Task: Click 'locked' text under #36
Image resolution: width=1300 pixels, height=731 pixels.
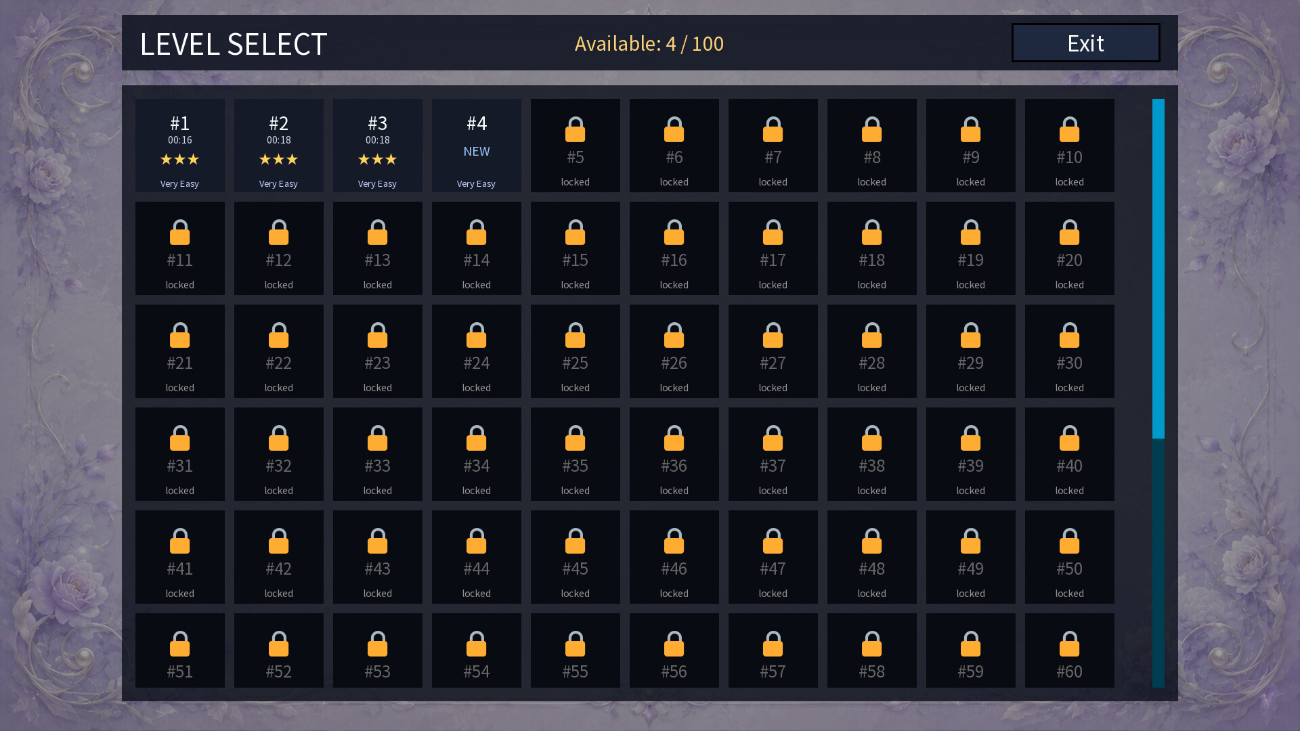Action: click(x=674, y=491)
